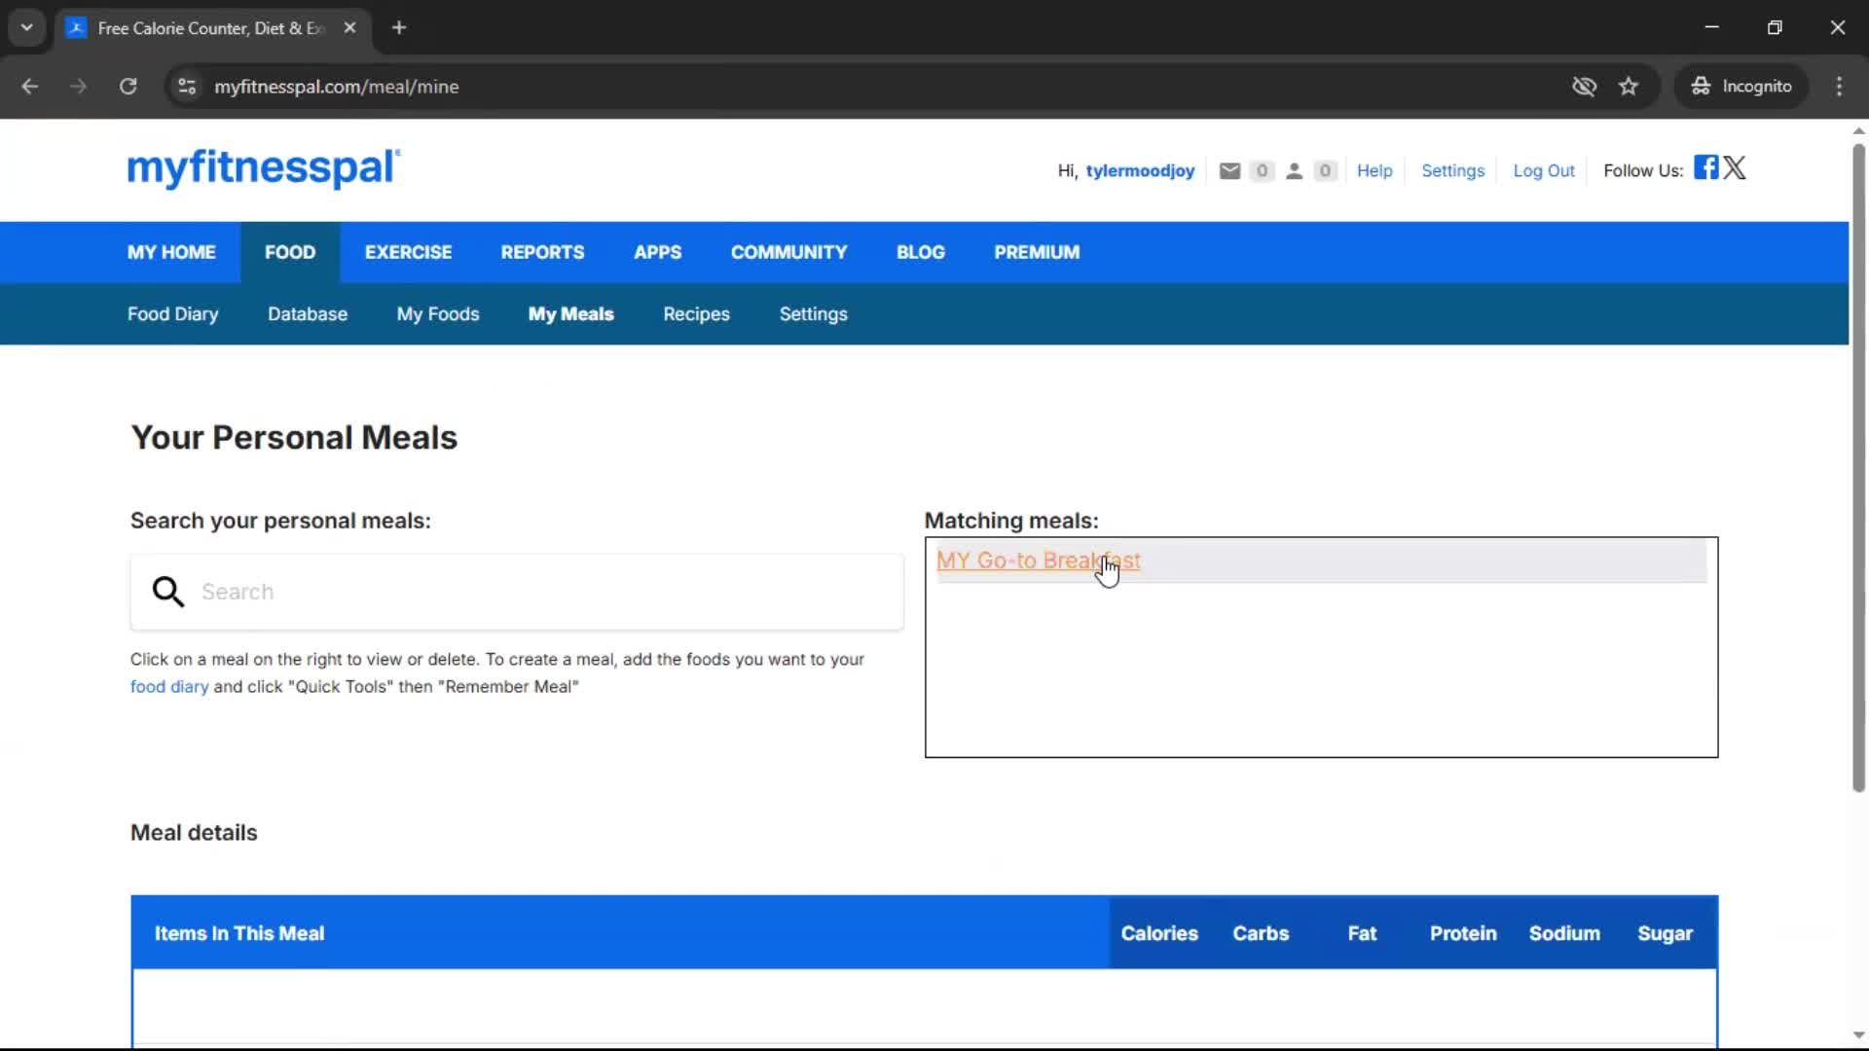Open the Recipes tab
The height and width of the screenshot is (1051, 1869).
coord(696,314)
